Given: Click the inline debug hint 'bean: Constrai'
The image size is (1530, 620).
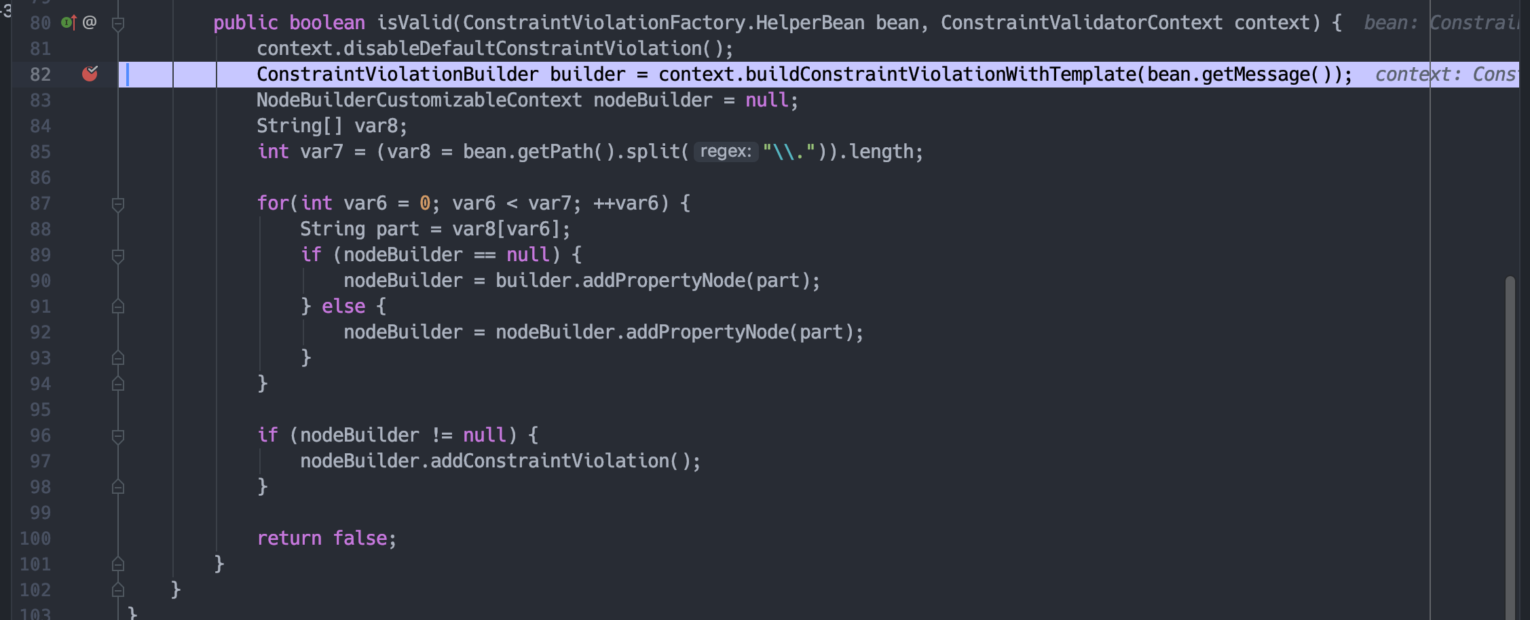Looking at the screenshot, I should 1441,22.
